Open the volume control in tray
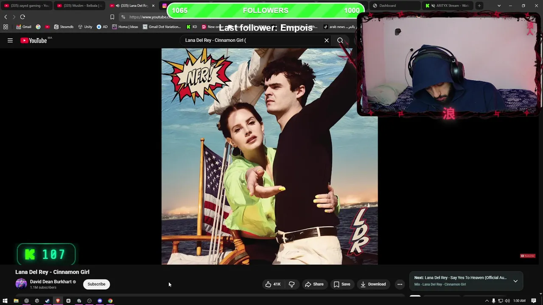This screenshot has width=543, height=305. (507, 301)
